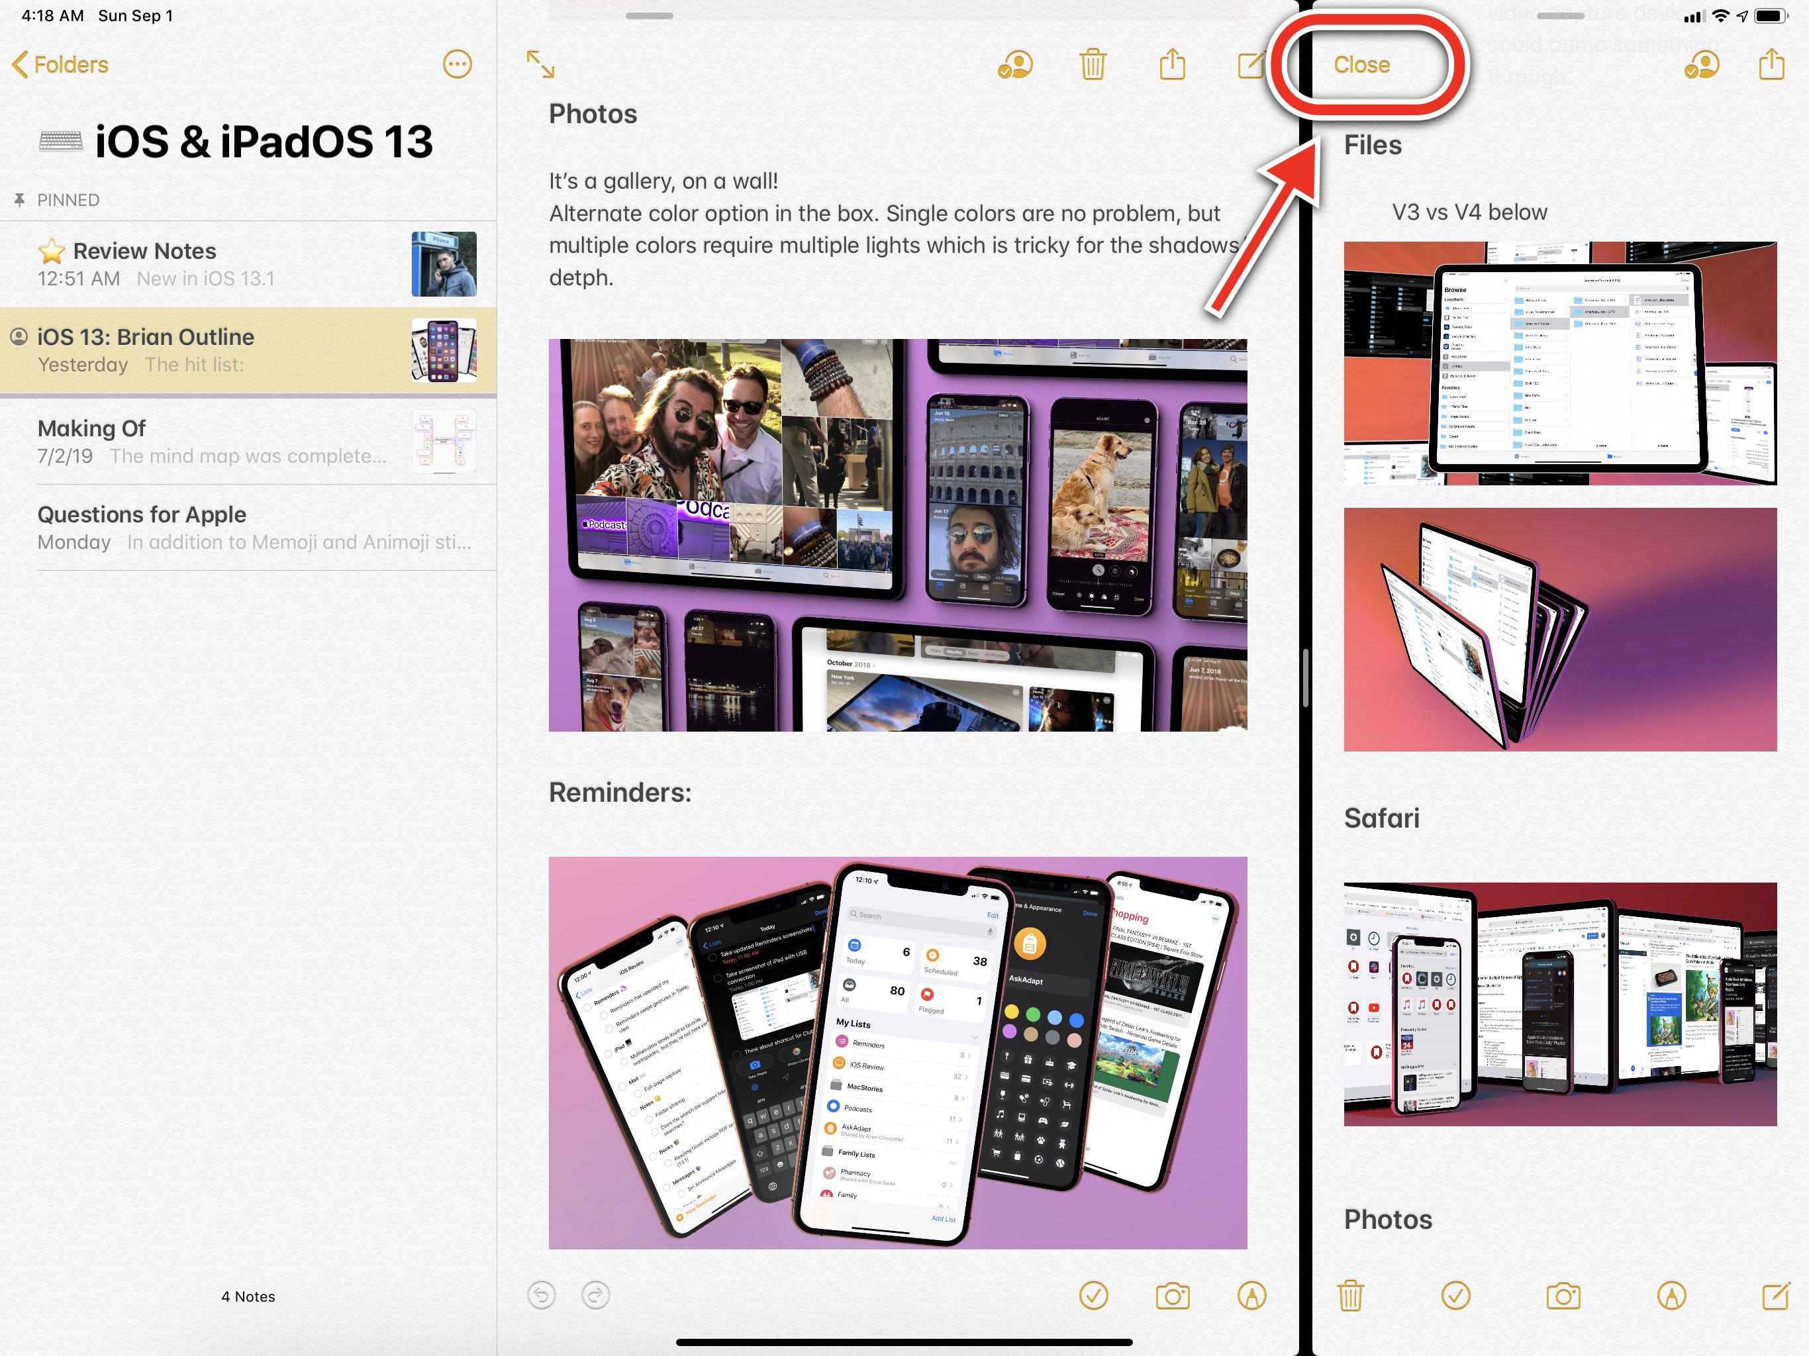Open Add People icon in side note
Image resolution: width=1809 pixels, height=1356 pixels.
[x=1702, y=65]
